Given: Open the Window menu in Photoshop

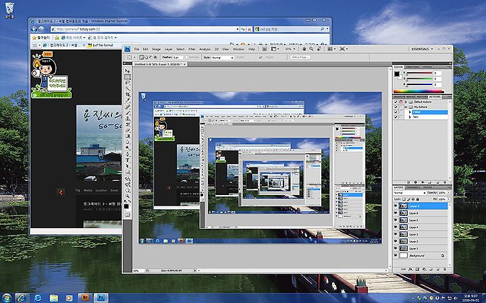Looking at the screenshot, I should point(238,49).
